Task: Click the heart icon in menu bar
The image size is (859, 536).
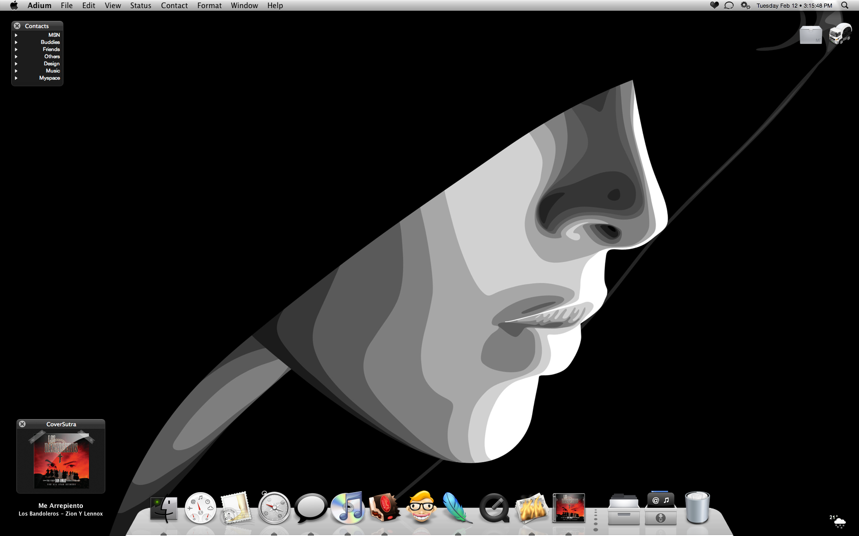Action: click(x=714, y=5)
